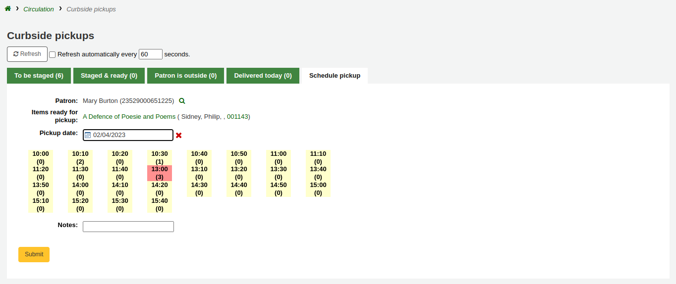Open the To be staged tab
This screenshot has width=676, height=284.
click(x=39, y=76)
